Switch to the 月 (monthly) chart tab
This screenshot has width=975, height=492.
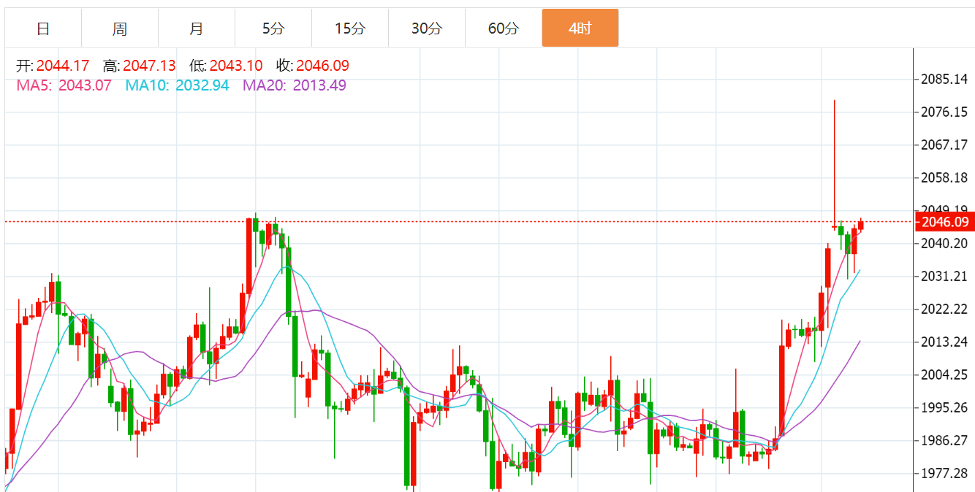click(197, 28)
